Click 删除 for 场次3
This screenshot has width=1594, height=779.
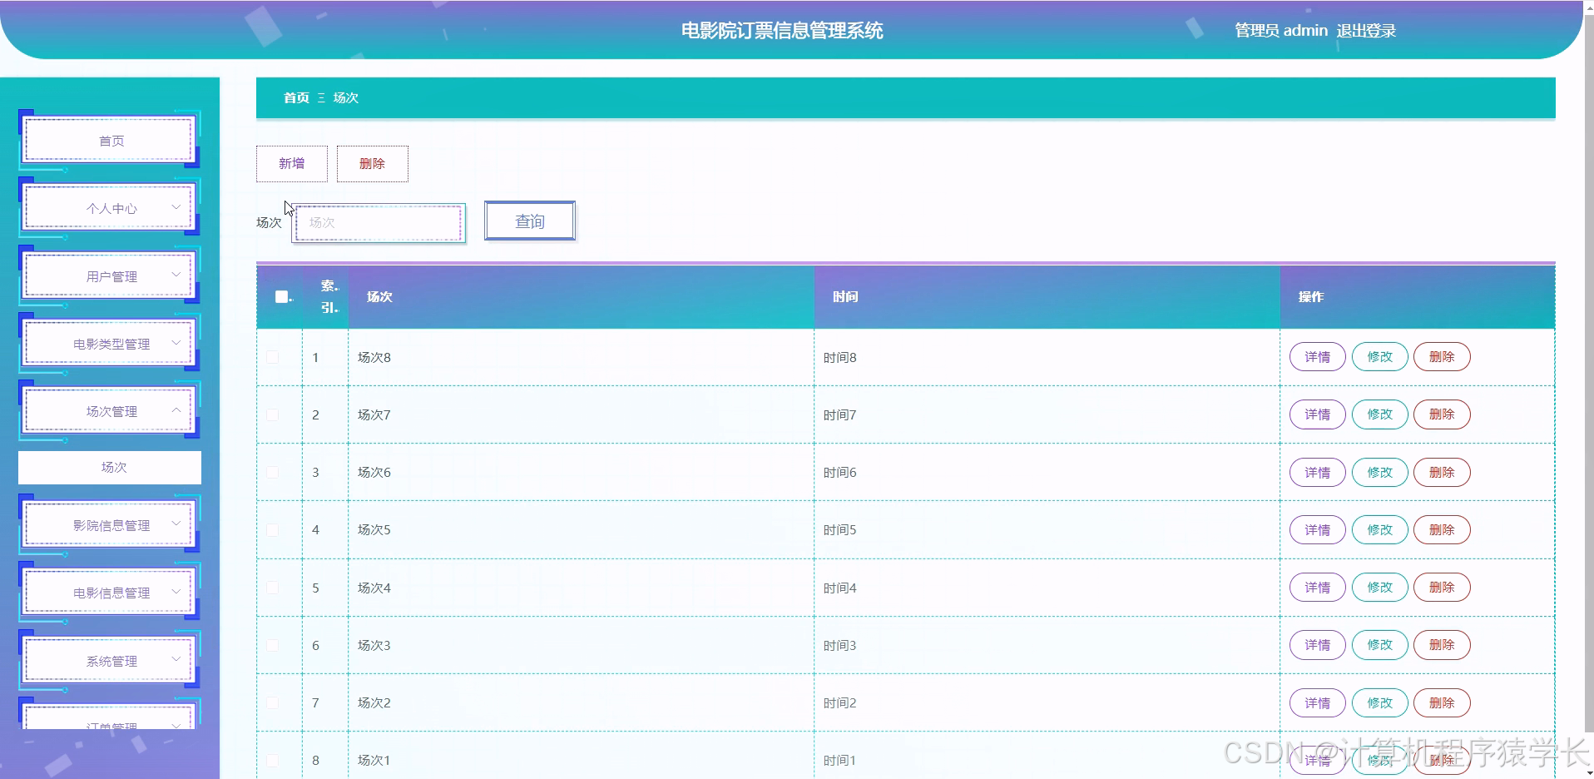1443,645
